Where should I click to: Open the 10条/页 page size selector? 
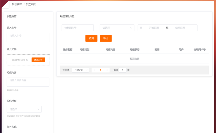(80, 70)
